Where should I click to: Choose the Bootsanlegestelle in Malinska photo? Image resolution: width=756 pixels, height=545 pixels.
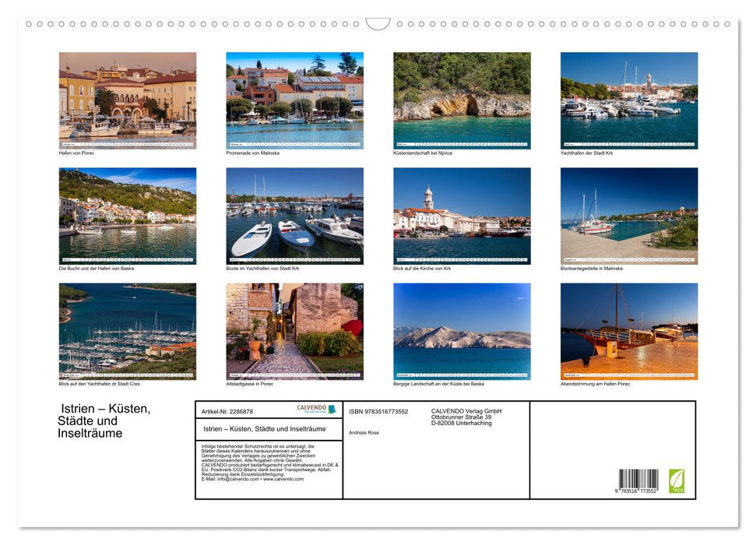coord(629,216)
